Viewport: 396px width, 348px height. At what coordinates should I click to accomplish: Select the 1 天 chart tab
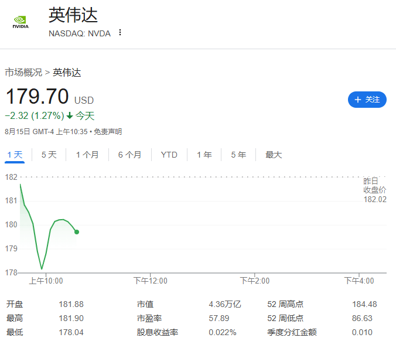pos(15,155)
